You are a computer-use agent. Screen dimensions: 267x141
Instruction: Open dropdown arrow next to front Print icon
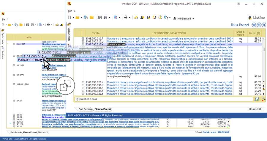[129, 18]
